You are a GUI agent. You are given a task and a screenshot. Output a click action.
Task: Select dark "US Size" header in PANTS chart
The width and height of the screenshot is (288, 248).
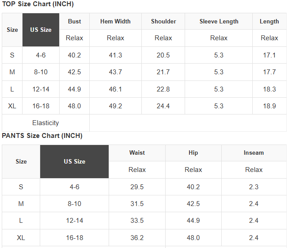(x=74, y=161)
